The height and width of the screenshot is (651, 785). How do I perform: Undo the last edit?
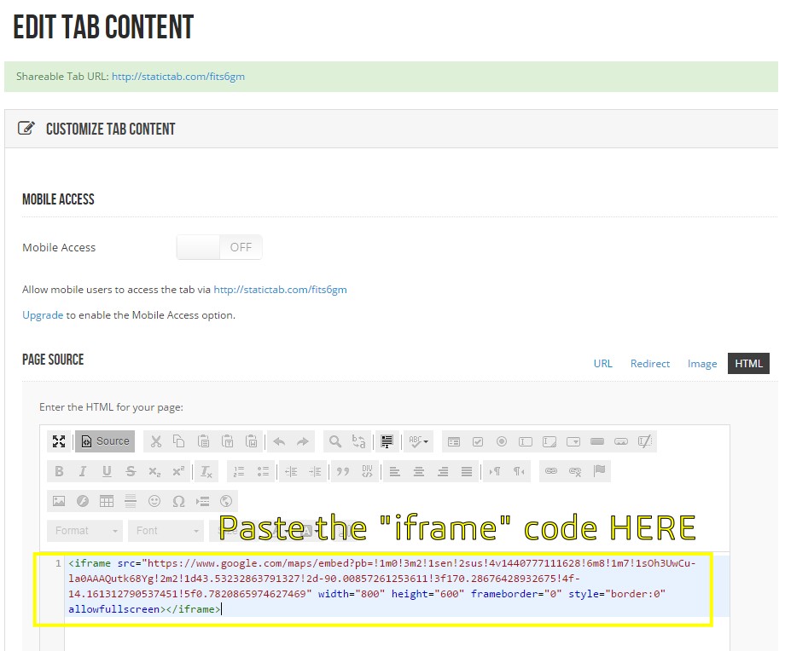coord(279,441)
